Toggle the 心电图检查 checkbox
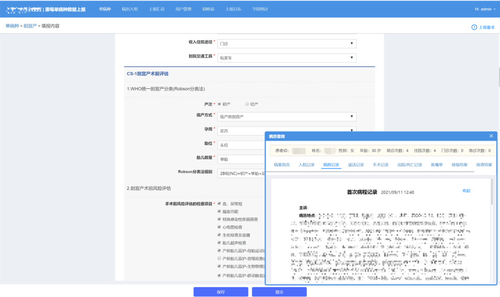 219,227
